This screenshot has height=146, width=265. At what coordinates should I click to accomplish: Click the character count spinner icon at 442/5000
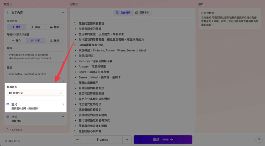point(7,130)
